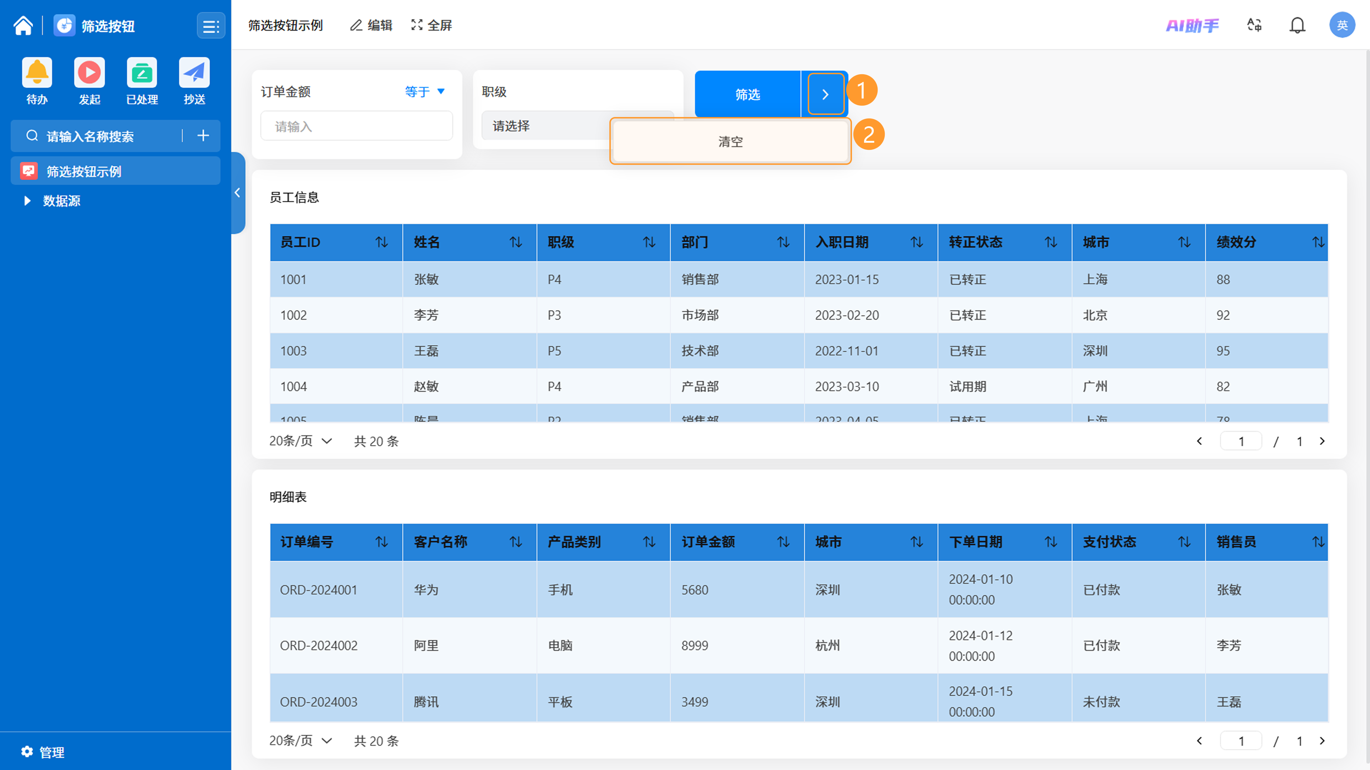Click the 筛选按钮 app logo icon

click(x=64, y=26)
